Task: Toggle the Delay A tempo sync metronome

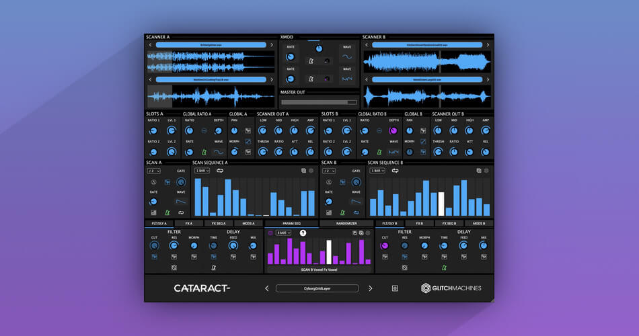Action: (213, 267)
